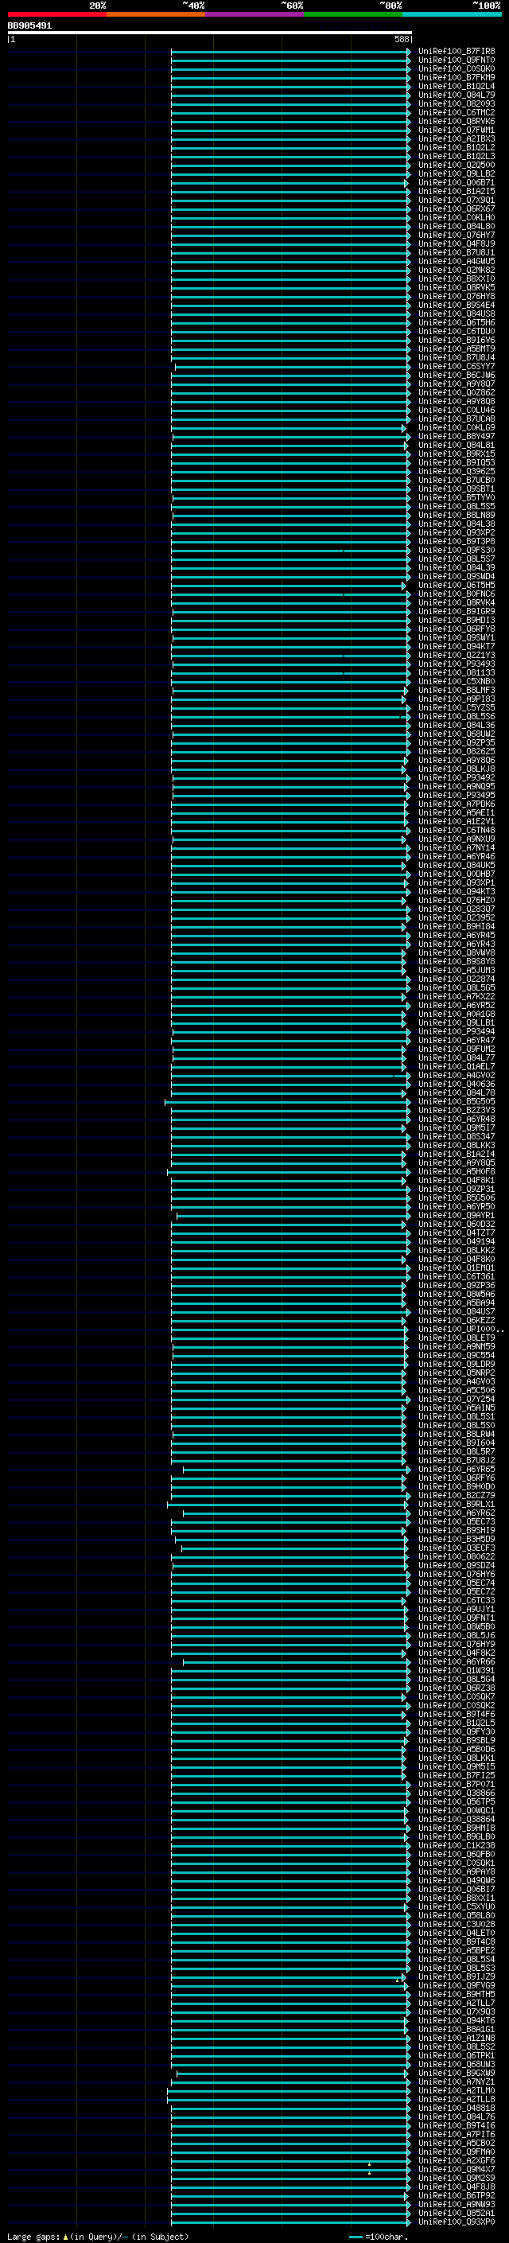Click the UniRef100_Q60D32 label

(x=456, y=1225)
